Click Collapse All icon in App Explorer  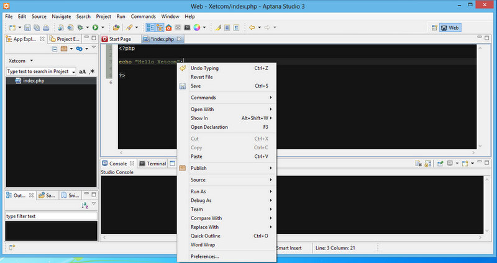pyautogui.click(x=55, y=49)
